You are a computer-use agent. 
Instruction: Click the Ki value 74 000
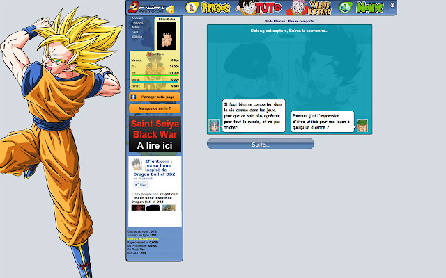tap(174, 67)
